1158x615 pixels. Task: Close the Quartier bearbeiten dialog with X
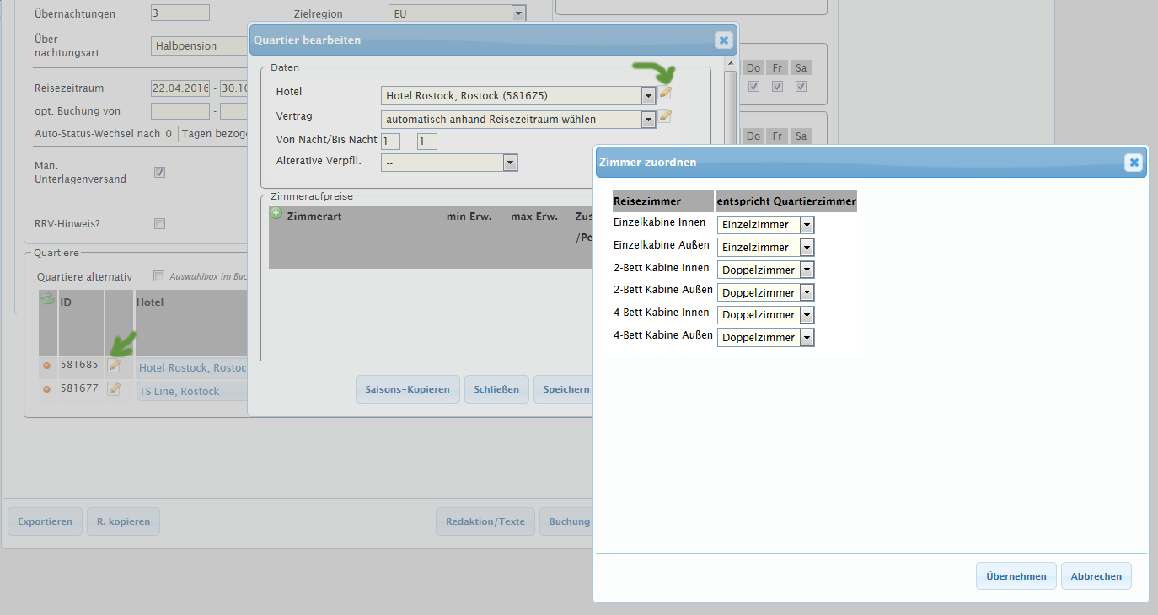coord(723,40)
